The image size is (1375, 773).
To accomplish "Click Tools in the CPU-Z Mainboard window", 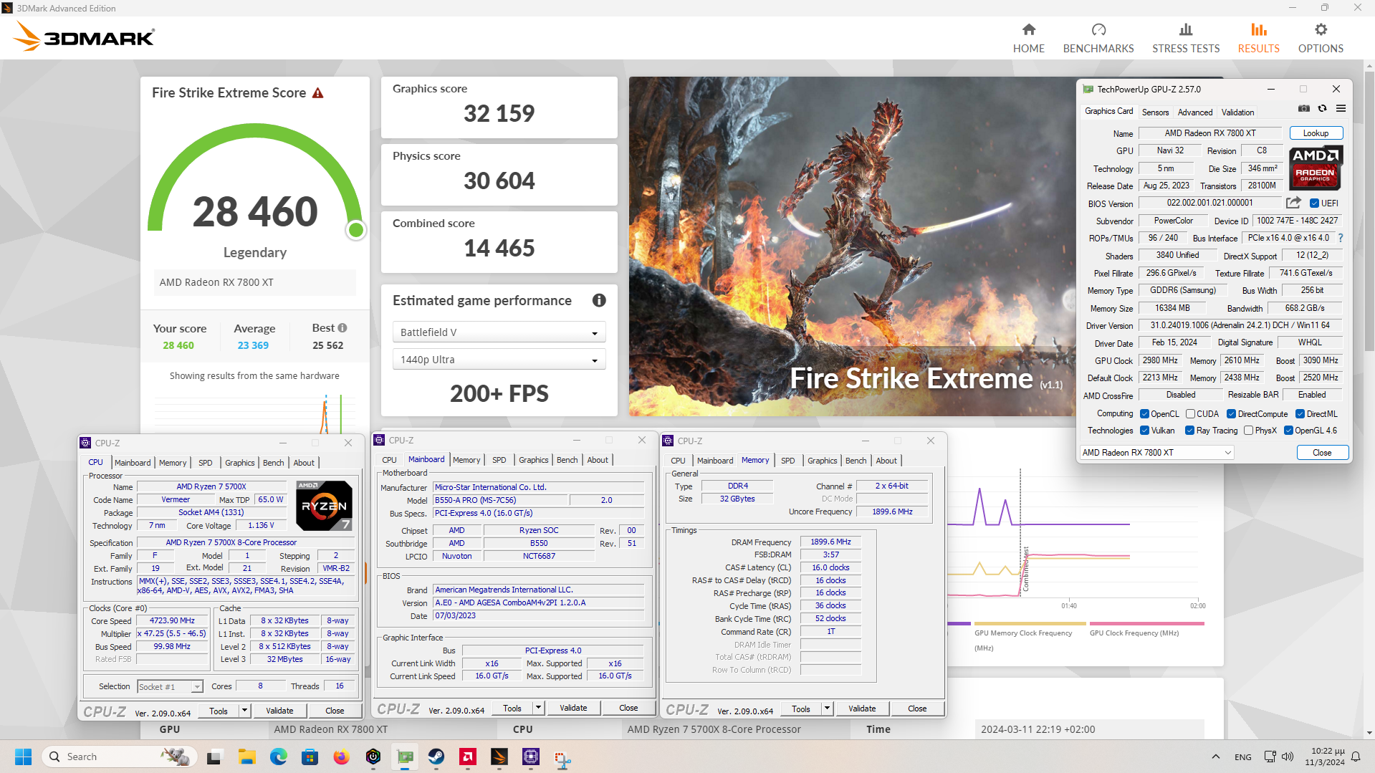I will 512,708.
